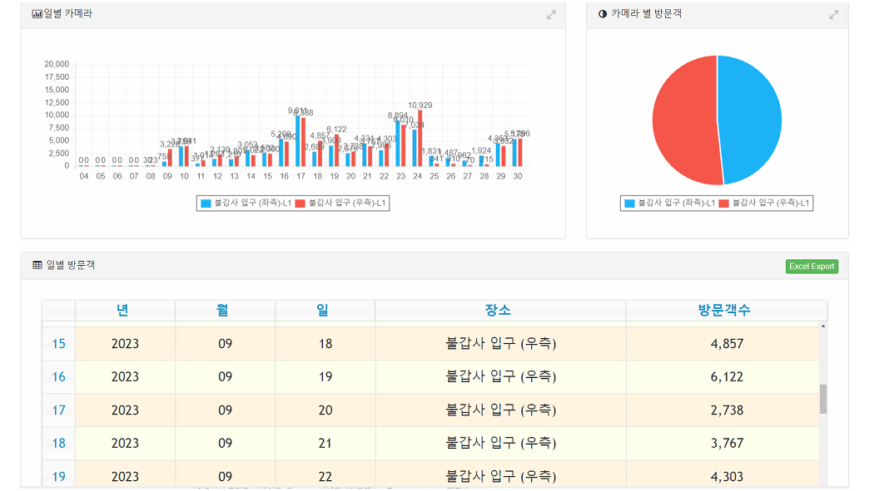Select row number 15 in the table
This screenshot has width=874, height=491.
(58, 344)
